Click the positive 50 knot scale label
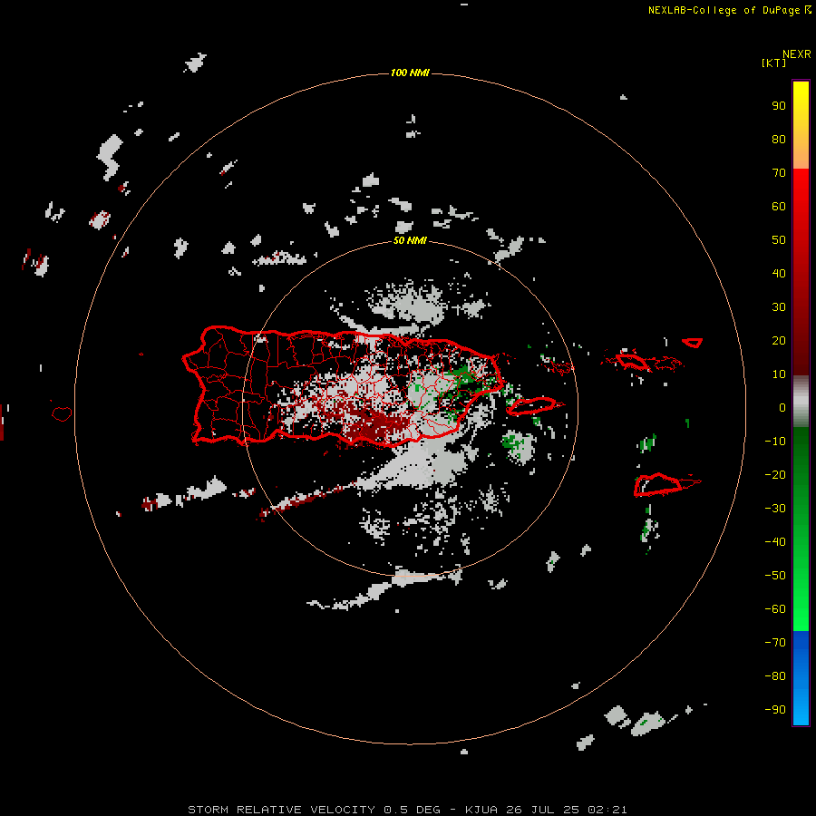This screenshot has height=816, width=816. click(x=779, y=240)
